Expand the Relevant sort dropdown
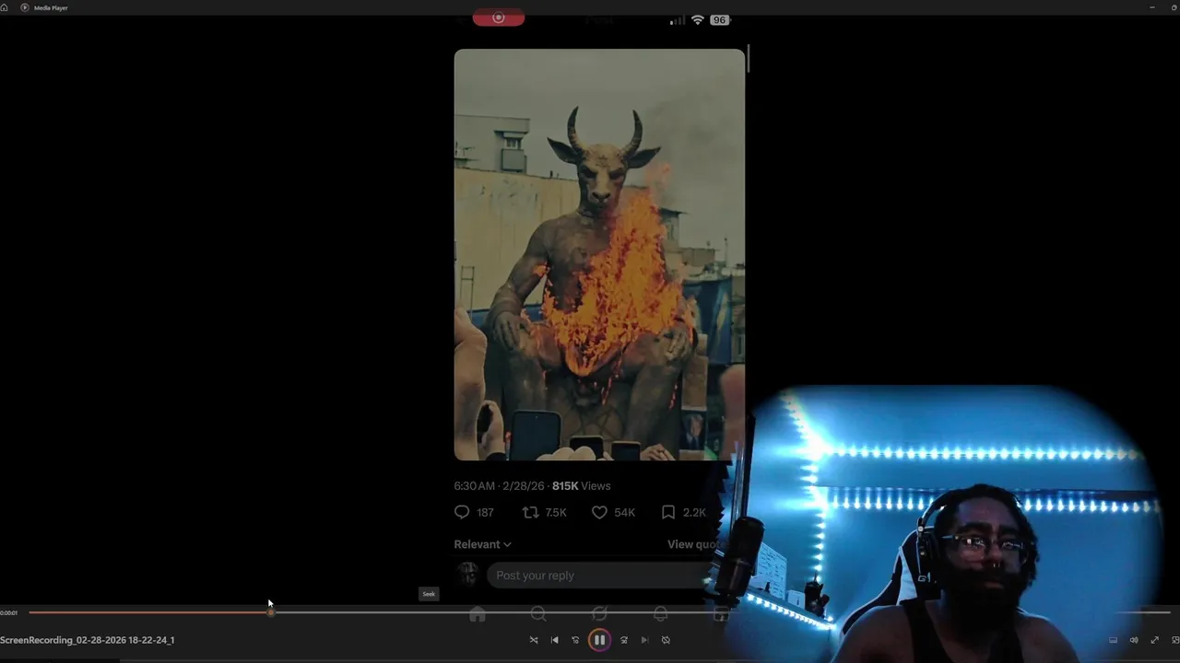Viewport: 1180px width, 663px height. click(482, 544)
